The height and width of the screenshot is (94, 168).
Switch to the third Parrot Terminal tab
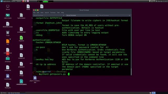(x=114, y=15)
